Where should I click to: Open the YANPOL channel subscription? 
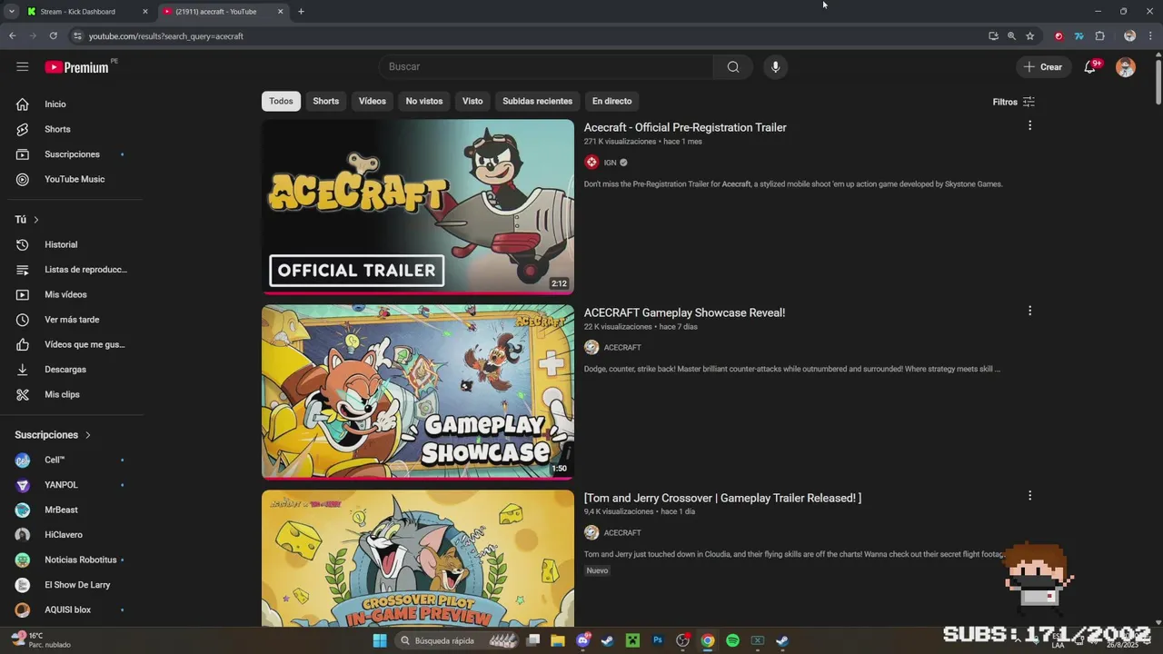click(71, 485)
